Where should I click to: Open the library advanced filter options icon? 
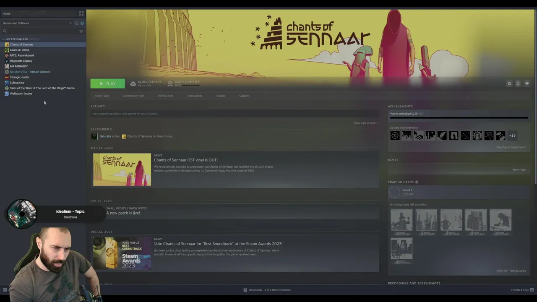coord(81,31)
